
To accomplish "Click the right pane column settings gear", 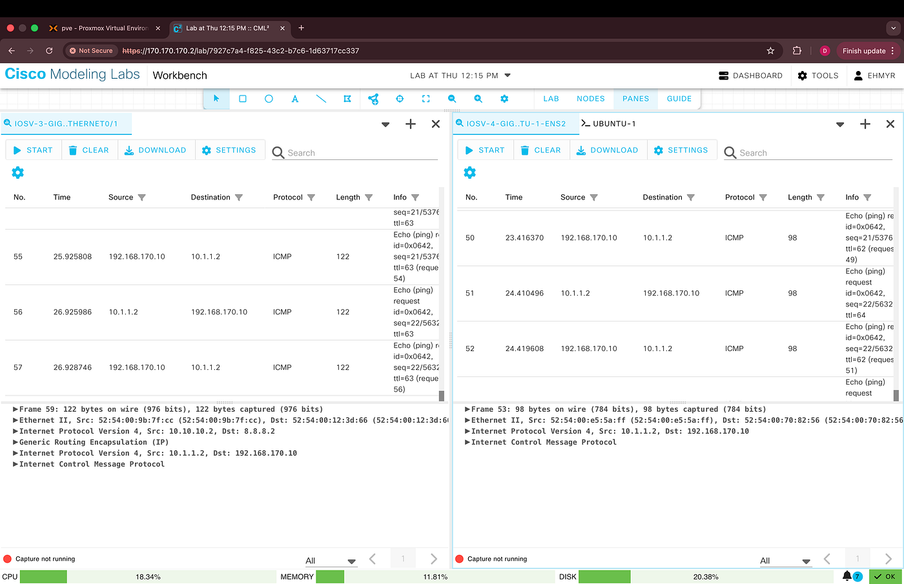I will (x=470, y=172).
